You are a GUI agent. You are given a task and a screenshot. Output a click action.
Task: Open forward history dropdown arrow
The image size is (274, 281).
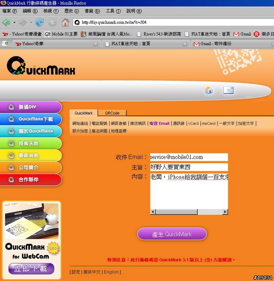coord(31,23)
